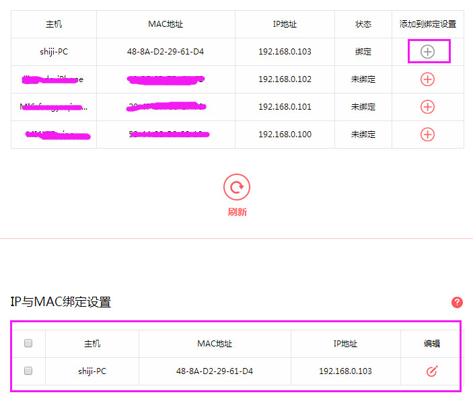The width and height of the screenshot is (473, 403).
Task: Click IP address 192.168.0.103 in the binding table
Action: click(345, 371)
